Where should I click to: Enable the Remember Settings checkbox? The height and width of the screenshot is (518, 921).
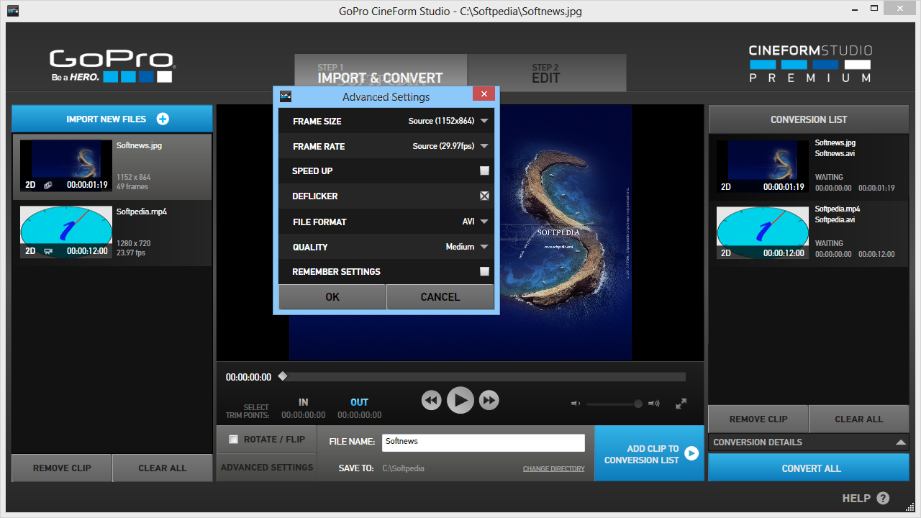(x=484, y=271)
